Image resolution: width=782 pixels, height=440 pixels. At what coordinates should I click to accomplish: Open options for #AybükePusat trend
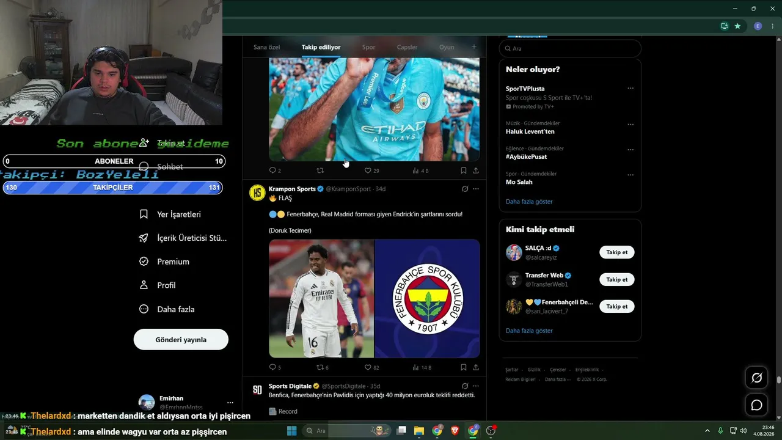[x=630, y=150]
